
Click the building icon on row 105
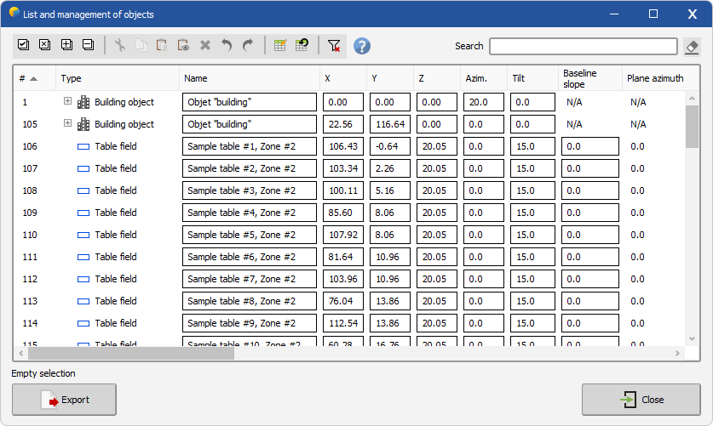pyautogui.click(x=83, y=124)
